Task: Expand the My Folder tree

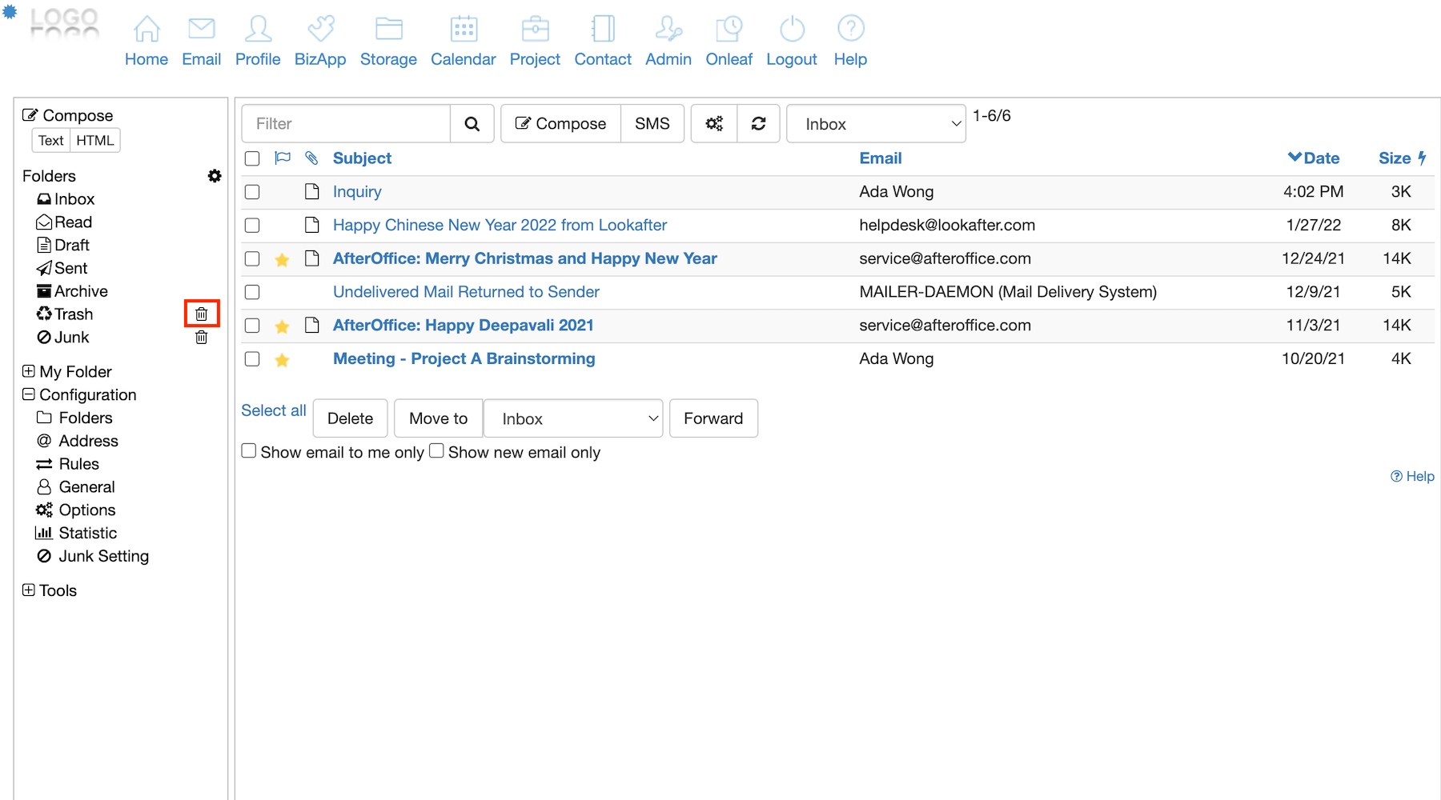Action: tap(29, 371)
